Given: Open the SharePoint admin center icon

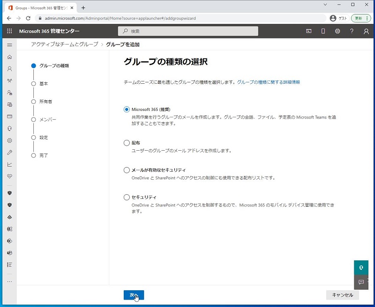Looking at the screenshot, I should 9,241.
